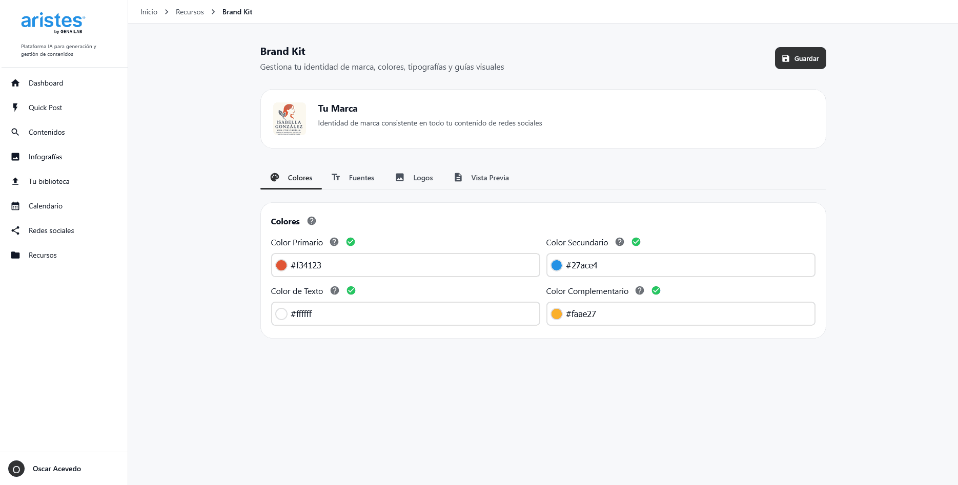Open Infografías image icon in sidebar
The width and height of the screenshot is (958, 485).
15,157
